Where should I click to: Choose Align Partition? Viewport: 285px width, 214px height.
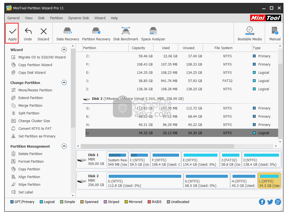26,177
